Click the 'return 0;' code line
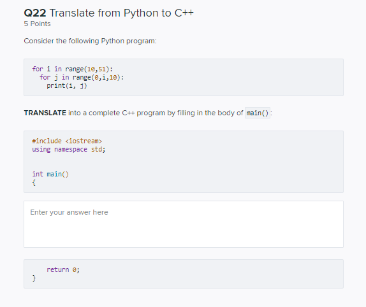 click(63, 269)
